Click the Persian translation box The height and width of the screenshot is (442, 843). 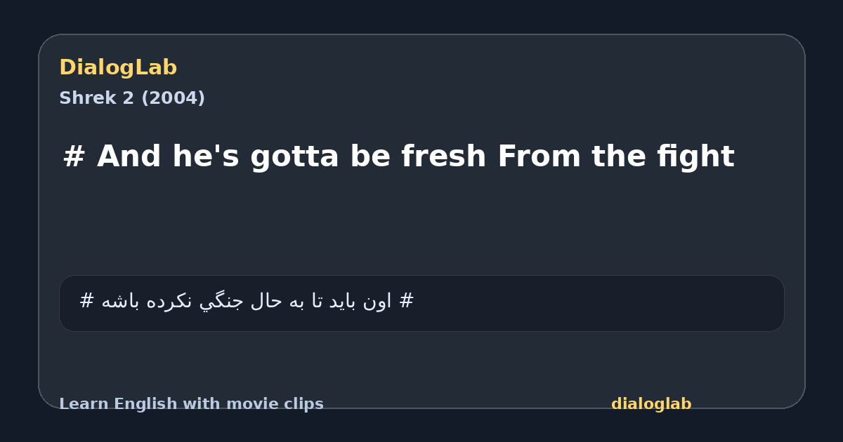pos(421,303)
